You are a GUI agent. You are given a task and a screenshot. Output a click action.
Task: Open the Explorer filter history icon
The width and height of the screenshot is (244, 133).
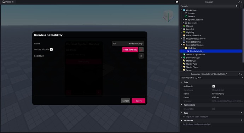(x=237, y=6)
